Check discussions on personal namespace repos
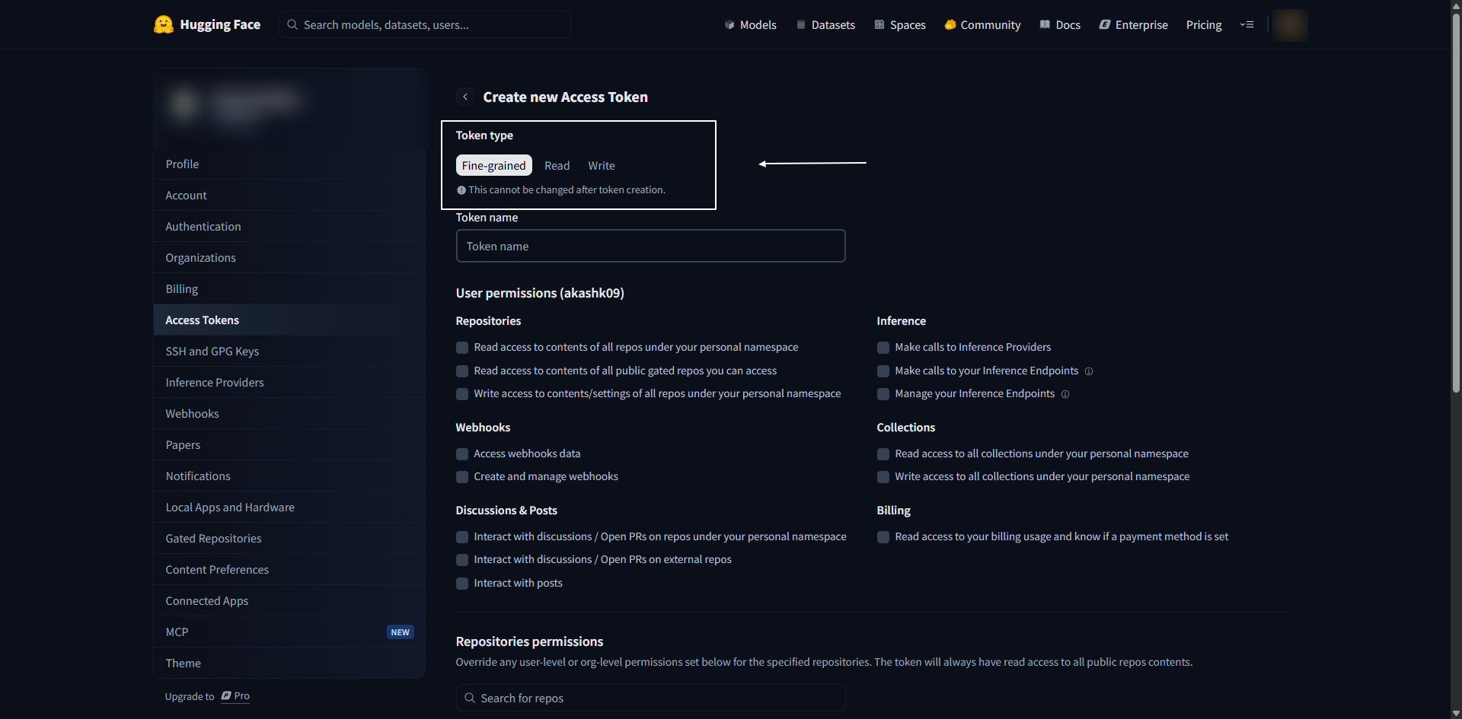 (x=462, y=537)
